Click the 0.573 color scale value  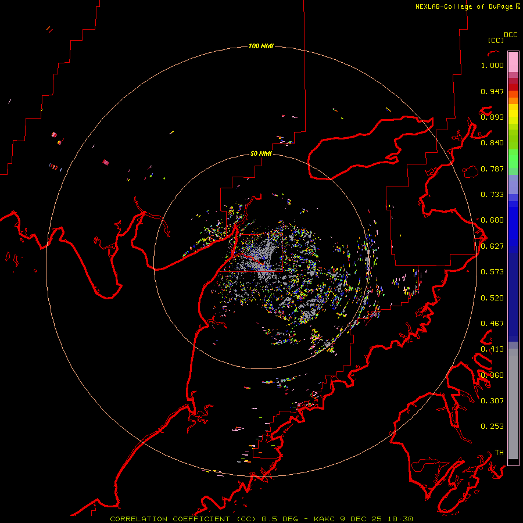pyautogui.click(x=492, y=272)
